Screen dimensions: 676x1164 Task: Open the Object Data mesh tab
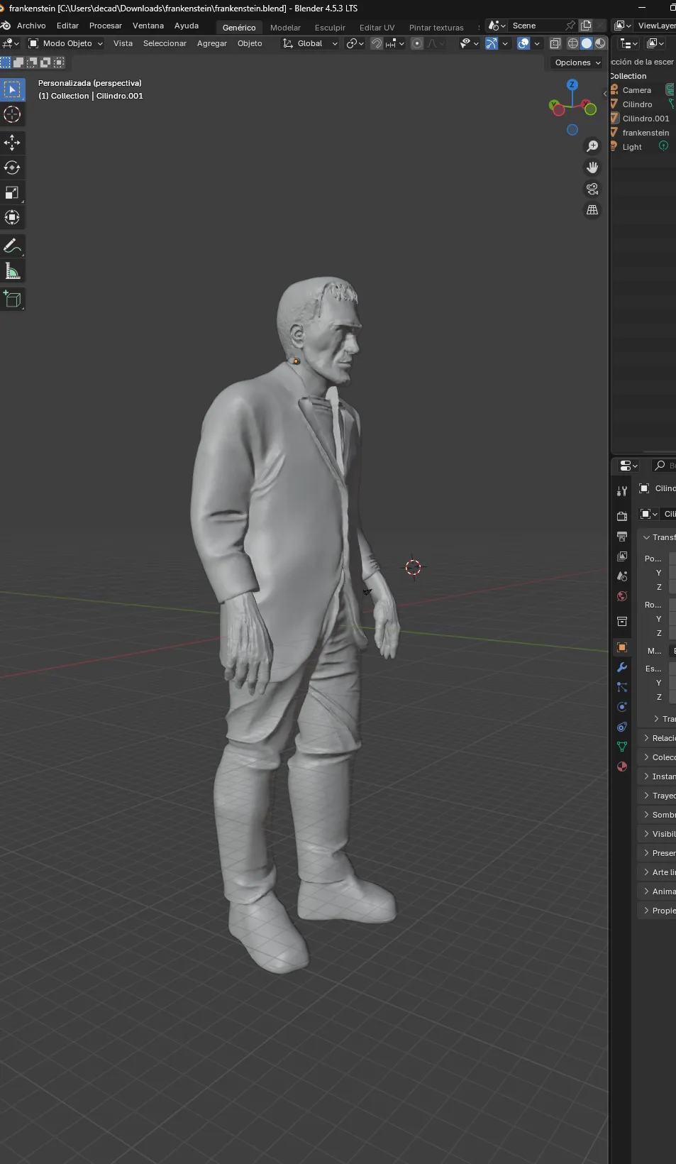tap(622, 747)
